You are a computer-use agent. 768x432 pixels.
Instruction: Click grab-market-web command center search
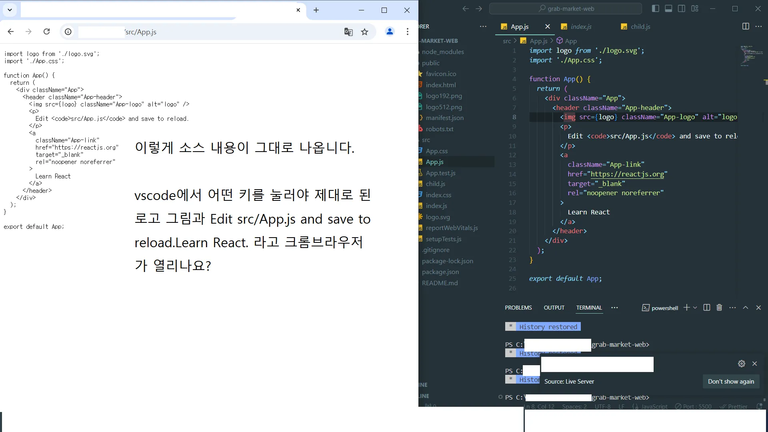[x=566, y=8]
